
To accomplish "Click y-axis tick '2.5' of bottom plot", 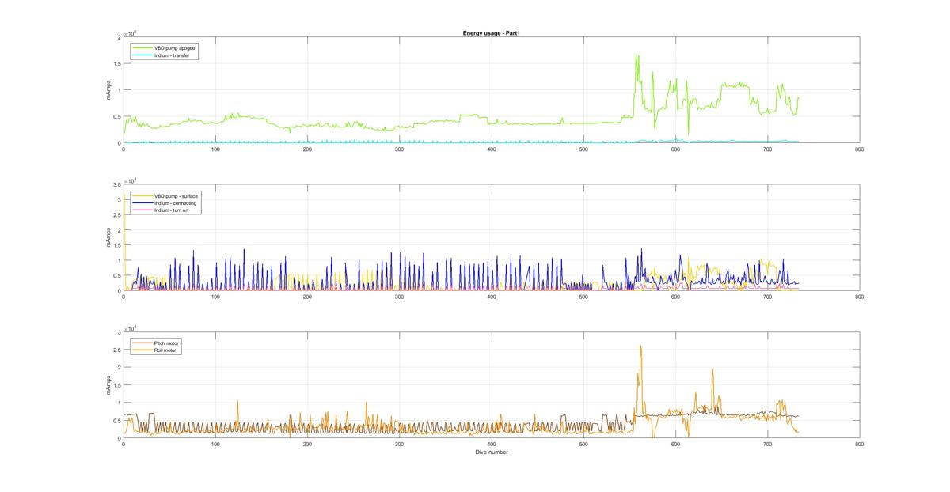I will click(x=116, y=350).
